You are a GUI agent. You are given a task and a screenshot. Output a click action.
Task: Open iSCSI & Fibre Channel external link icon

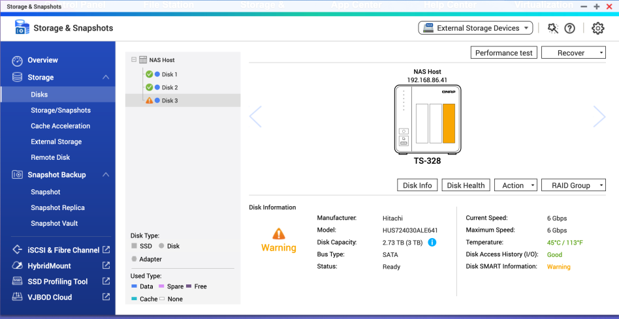106,250
